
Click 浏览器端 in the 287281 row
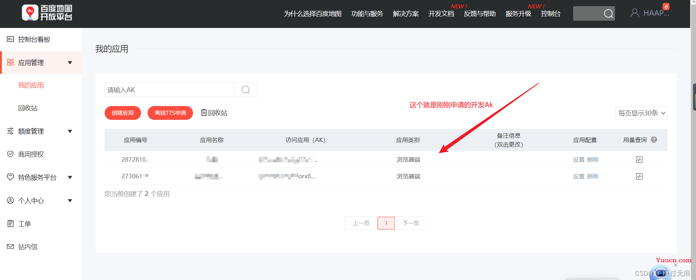(408, 160)
